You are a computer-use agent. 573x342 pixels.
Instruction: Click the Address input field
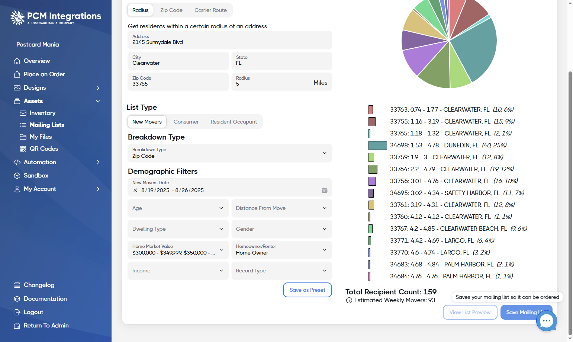tap(230, 40)
